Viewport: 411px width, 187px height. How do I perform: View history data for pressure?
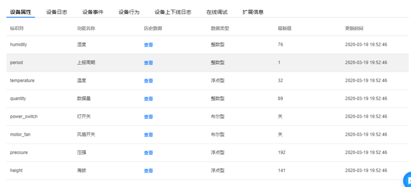click(148, 153)
